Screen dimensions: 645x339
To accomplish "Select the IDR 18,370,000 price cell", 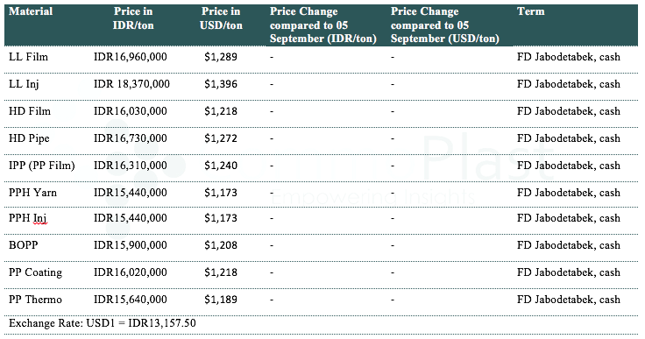I will pyautogui.click(x=131, y=84).
